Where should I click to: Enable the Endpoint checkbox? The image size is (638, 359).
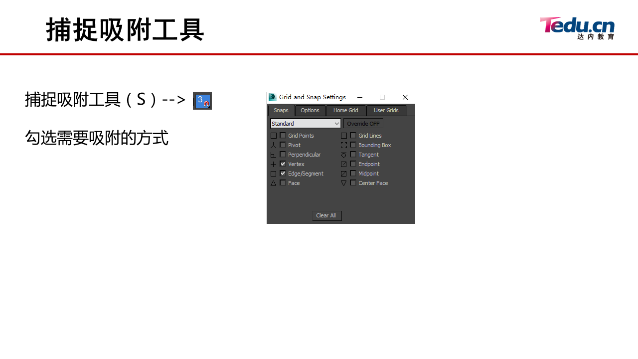click(353, 164)
